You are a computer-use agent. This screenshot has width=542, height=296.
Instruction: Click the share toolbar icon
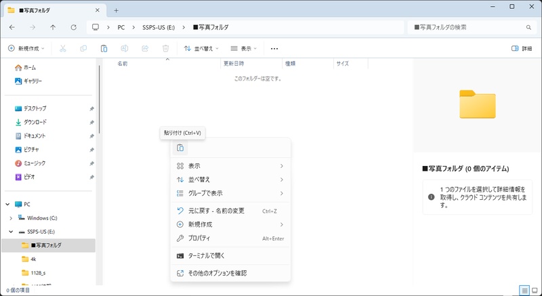(x=145, y=49)
